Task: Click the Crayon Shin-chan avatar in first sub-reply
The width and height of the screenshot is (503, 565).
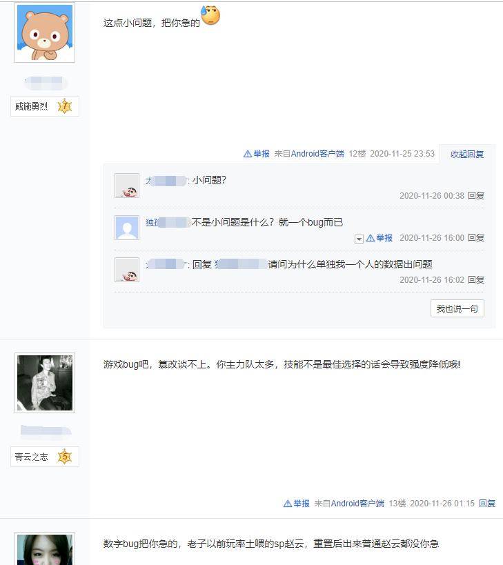Action: click(127, 186)
